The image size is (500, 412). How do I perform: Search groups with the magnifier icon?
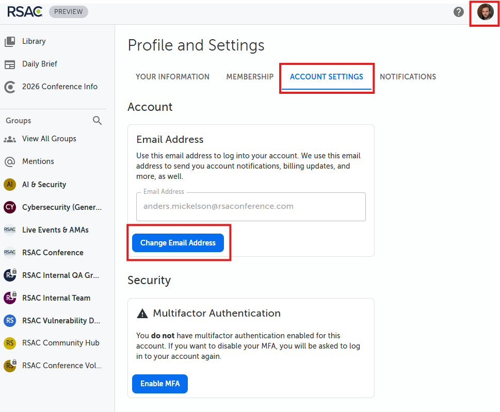pyautogui.click(x=97, y=121)
